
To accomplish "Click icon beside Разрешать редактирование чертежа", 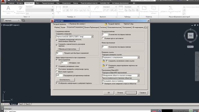I will pyautogui.click(x=104, y=66).
